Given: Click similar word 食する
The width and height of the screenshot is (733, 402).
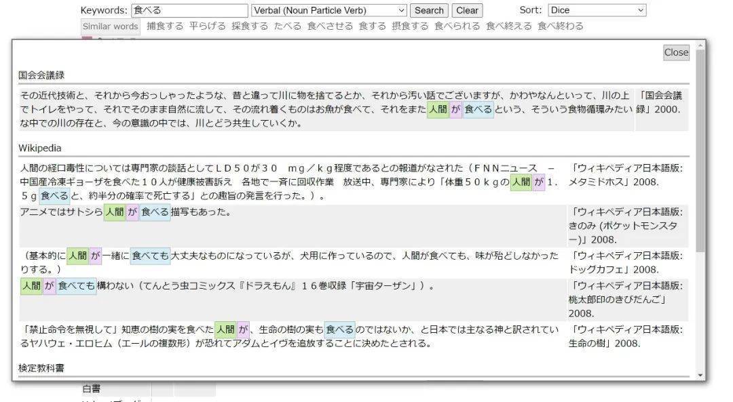Looking at the screenshot, I should coord(373,26).
